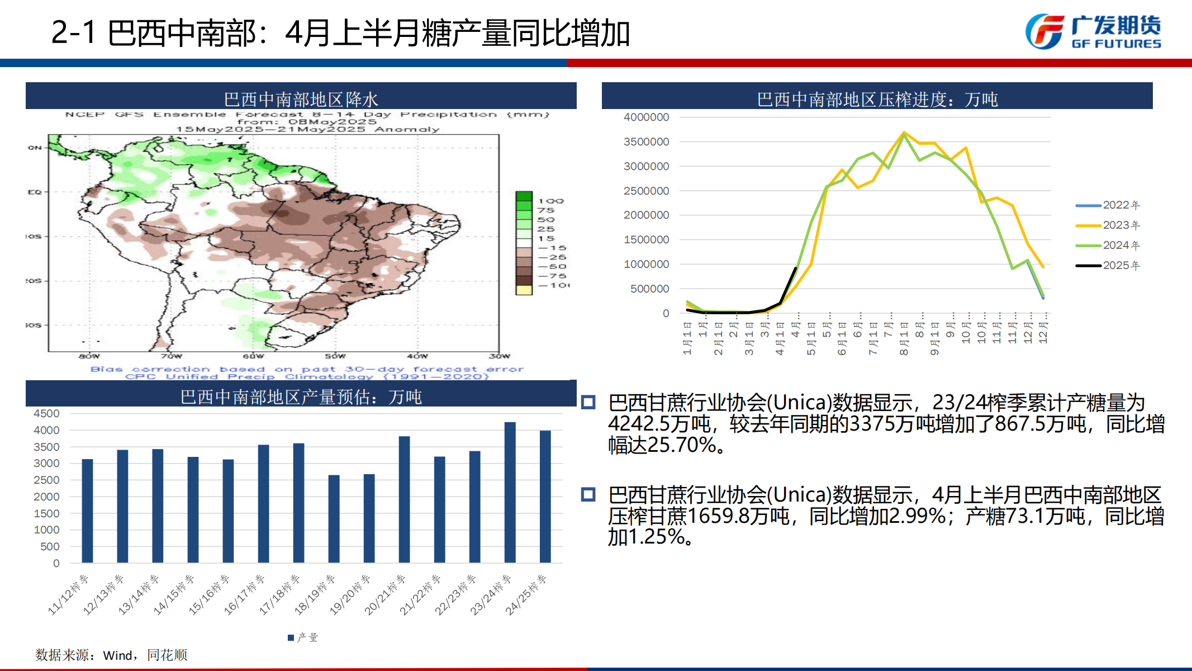Click the GF Futures logo icon
Image resolution: width=1192 pixels, height=671 pixels.
(x=1044, y=31)
